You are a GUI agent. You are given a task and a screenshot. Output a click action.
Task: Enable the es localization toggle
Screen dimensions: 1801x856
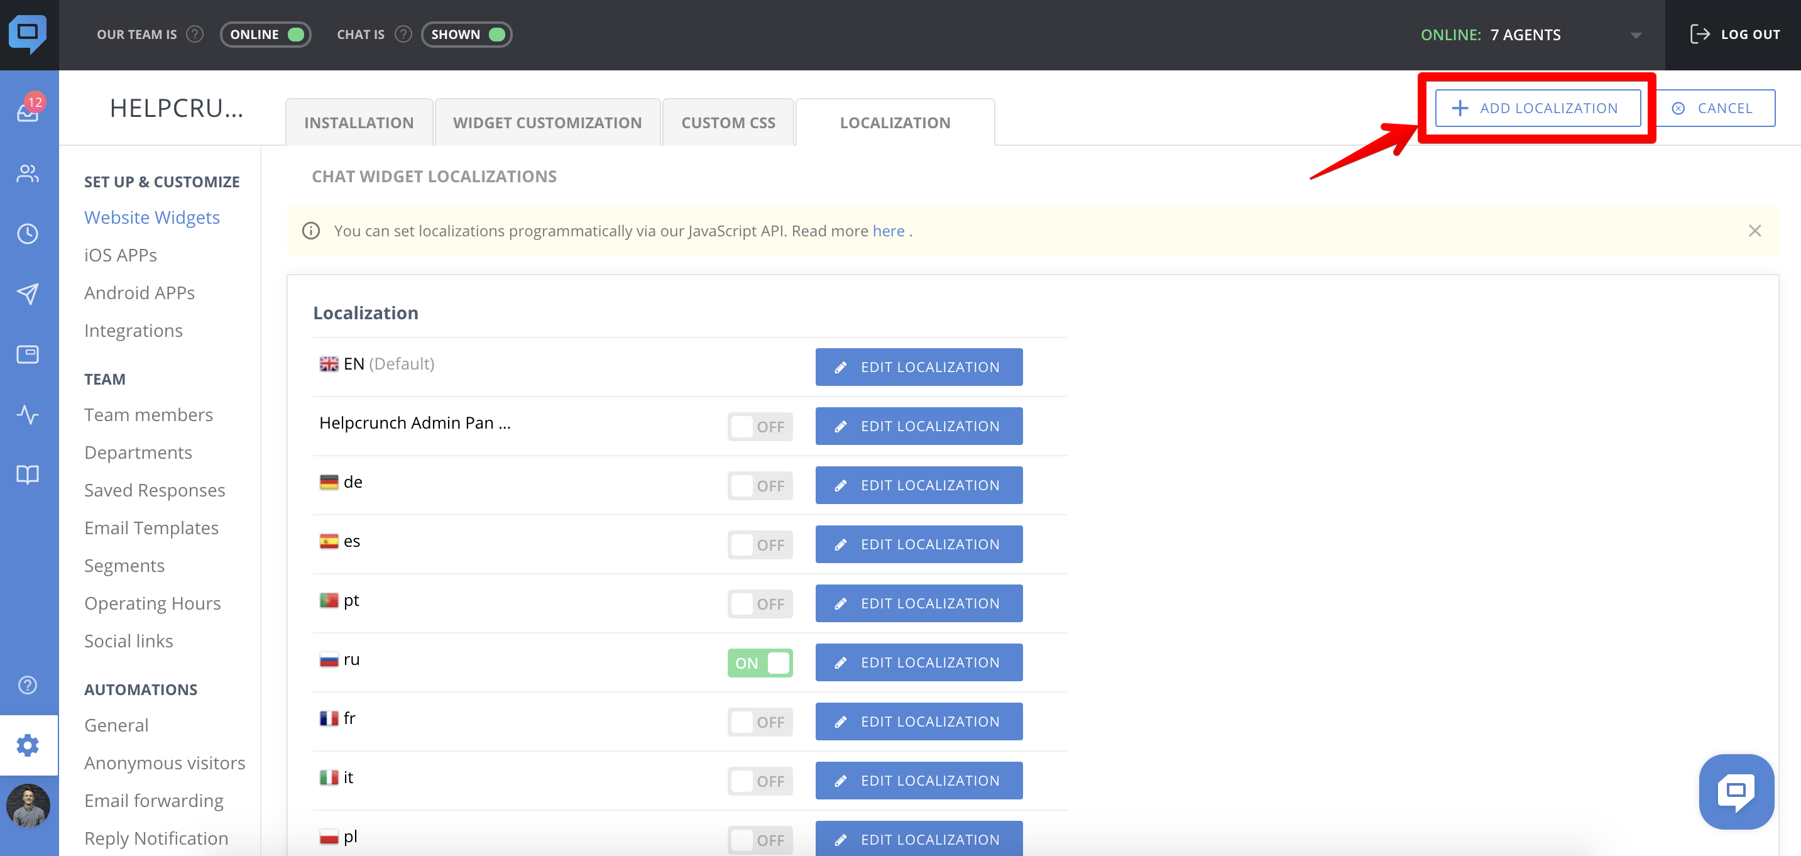[760, 545]
